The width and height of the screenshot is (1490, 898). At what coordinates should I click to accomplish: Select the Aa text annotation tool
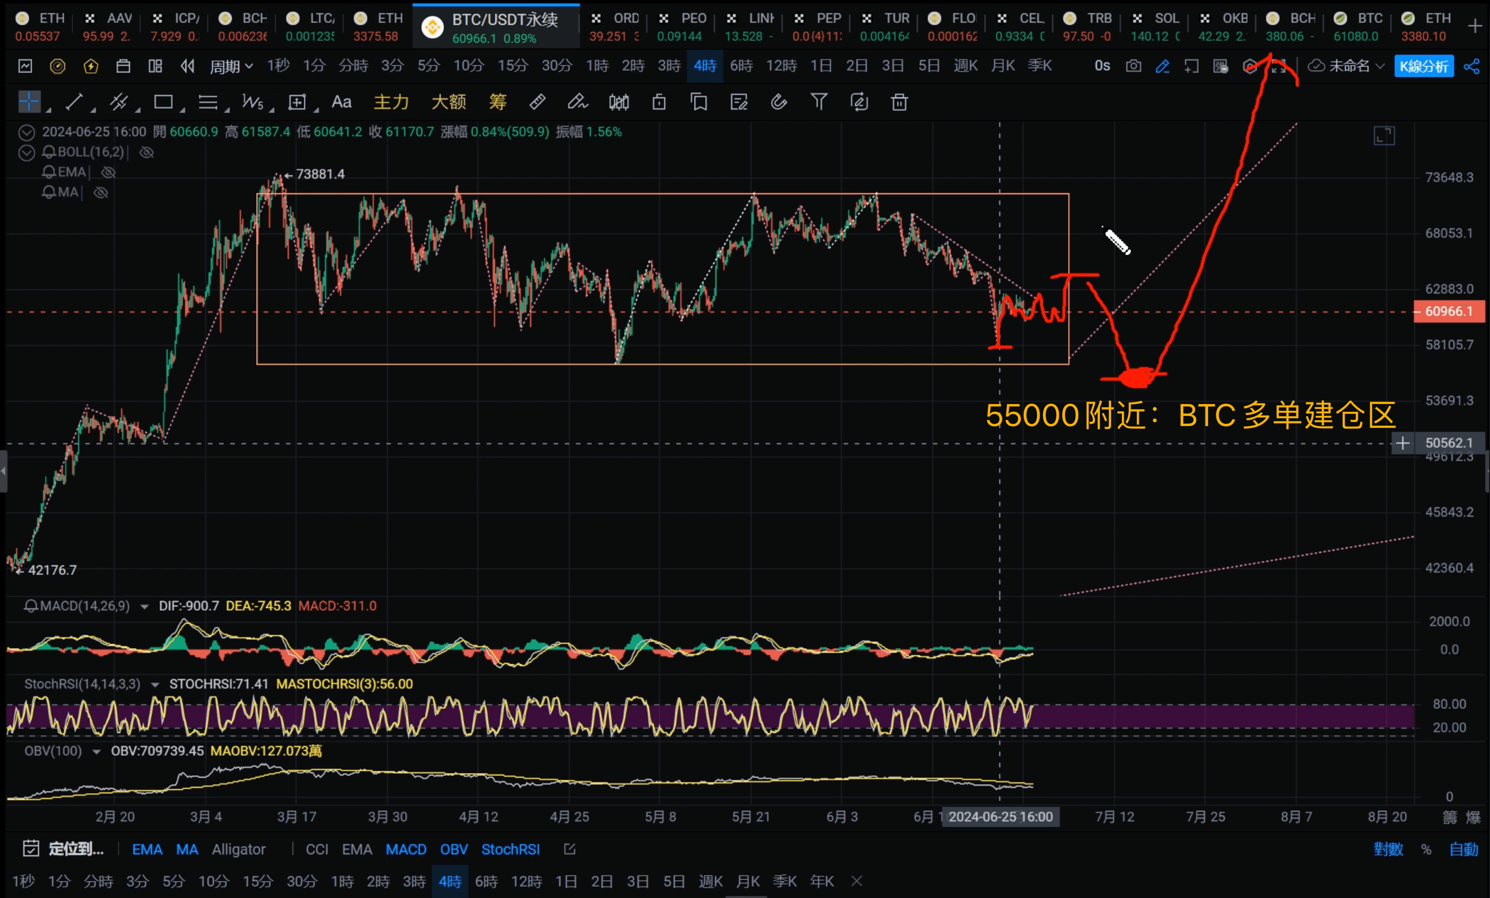[x=341, y=101]
